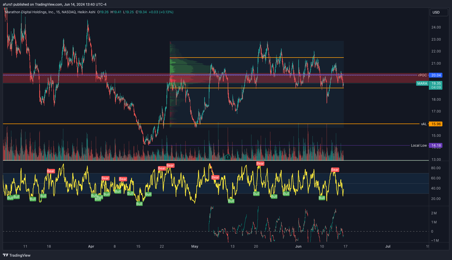This screenshot has width=452, height=260.
Task: Click the final Bear signal before June 17
Action: click(335, 170)
